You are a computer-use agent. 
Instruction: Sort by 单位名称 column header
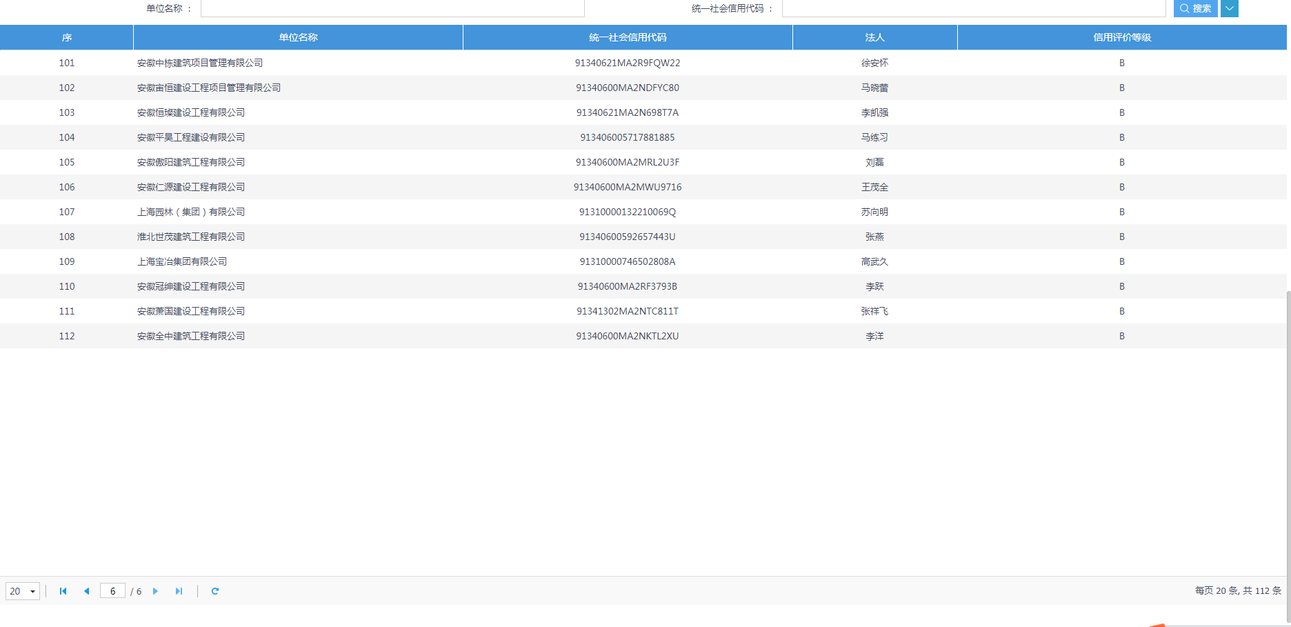(298, 37)
